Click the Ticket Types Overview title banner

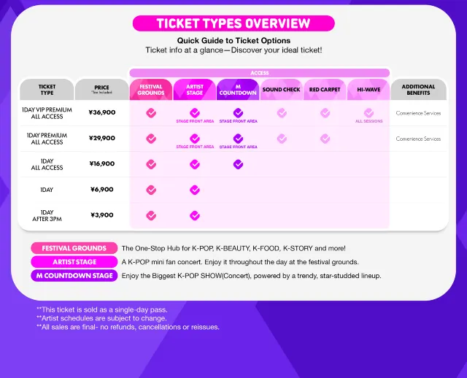pyautogui.click(x=233, y=23)
